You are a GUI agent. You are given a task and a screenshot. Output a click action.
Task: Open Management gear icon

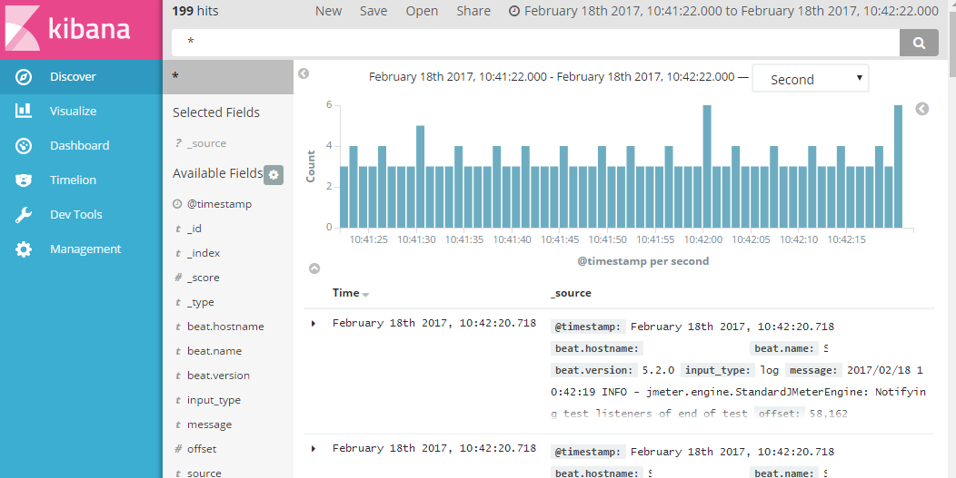click(23, 249)
